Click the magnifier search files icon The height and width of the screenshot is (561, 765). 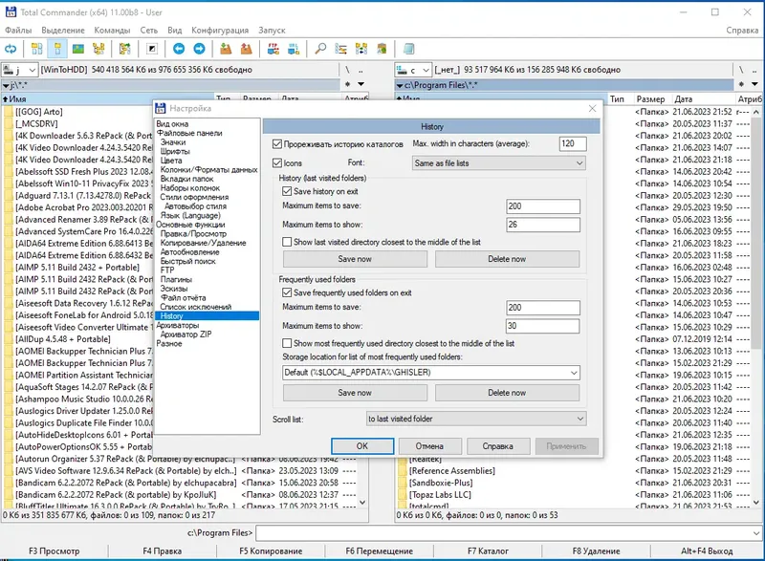(320, 48)
